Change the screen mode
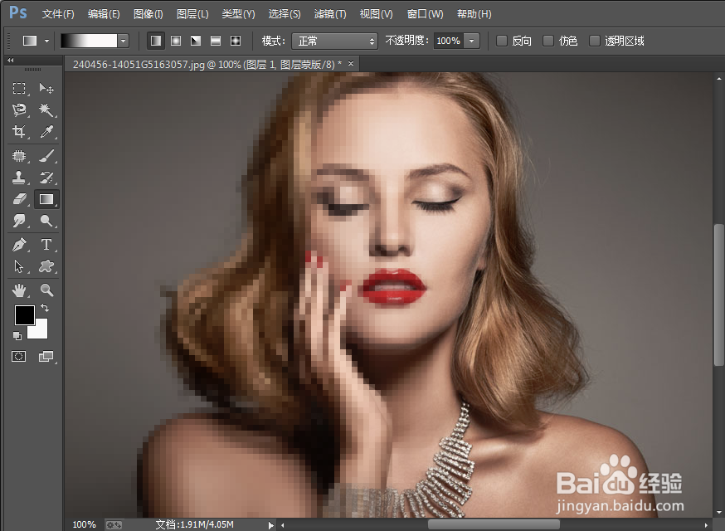Screen dimensions: 725x531 coord(46,356)
